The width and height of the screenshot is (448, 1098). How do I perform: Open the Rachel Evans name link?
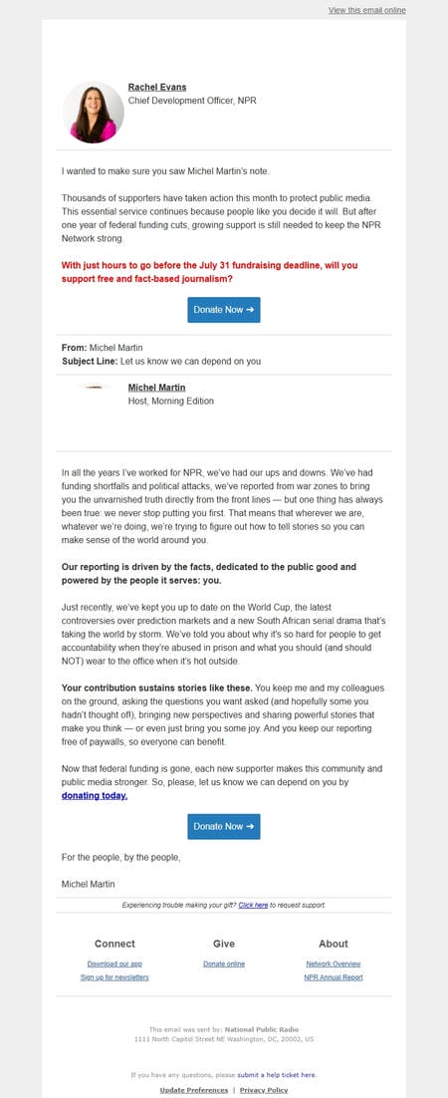(157, 88)
